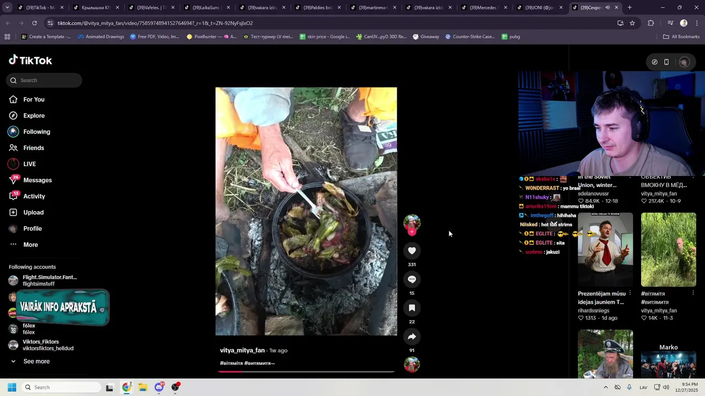Open vitya_mitya_fan profile link

(x=242, y=350)
